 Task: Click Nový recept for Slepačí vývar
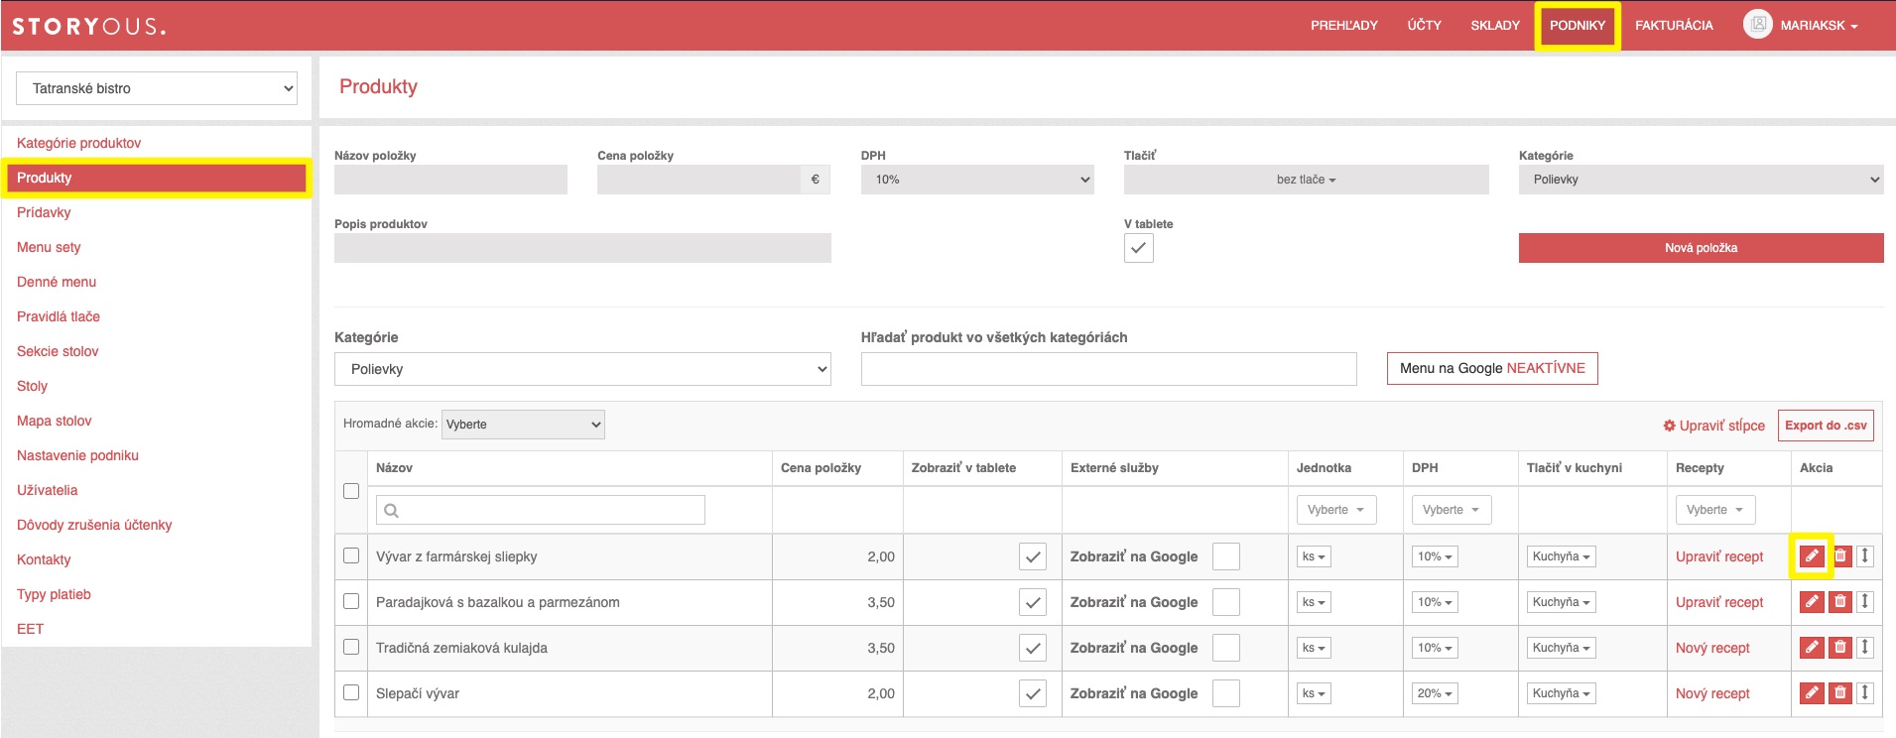click(1712, 693)
